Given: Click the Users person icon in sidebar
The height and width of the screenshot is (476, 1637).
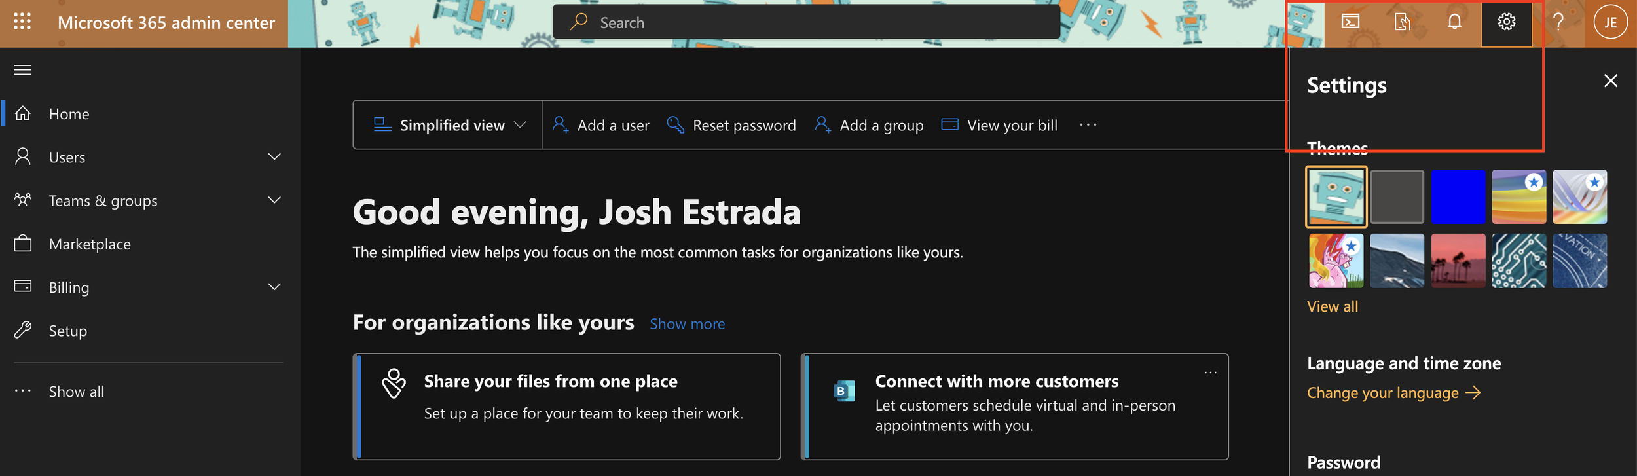Looking at the screenshot, I should 23,156.
